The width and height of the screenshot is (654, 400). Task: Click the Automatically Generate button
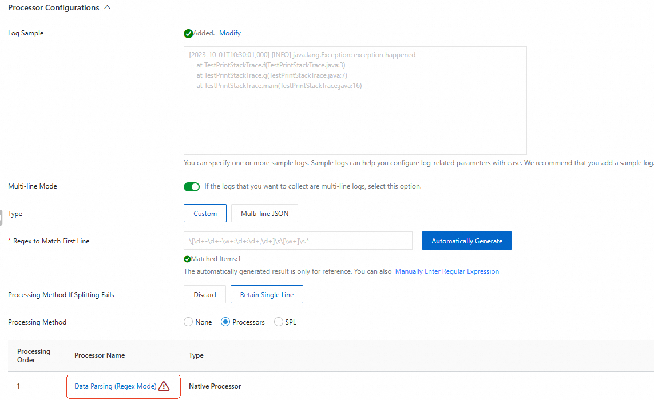(467, 241)
